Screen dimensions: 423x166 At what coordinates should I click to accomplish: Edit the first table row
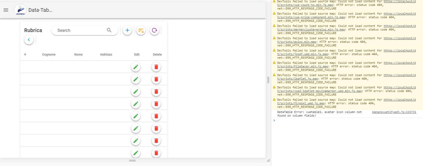coord(136,67)
